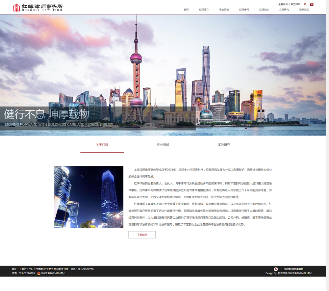Click the red language switch icon
The width and height of the screenshot is (329, 291).
pos(312,4)
